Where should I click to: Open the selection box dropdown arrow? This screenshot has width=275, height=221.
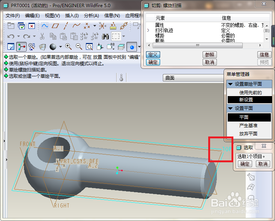(x=124, y=36)
